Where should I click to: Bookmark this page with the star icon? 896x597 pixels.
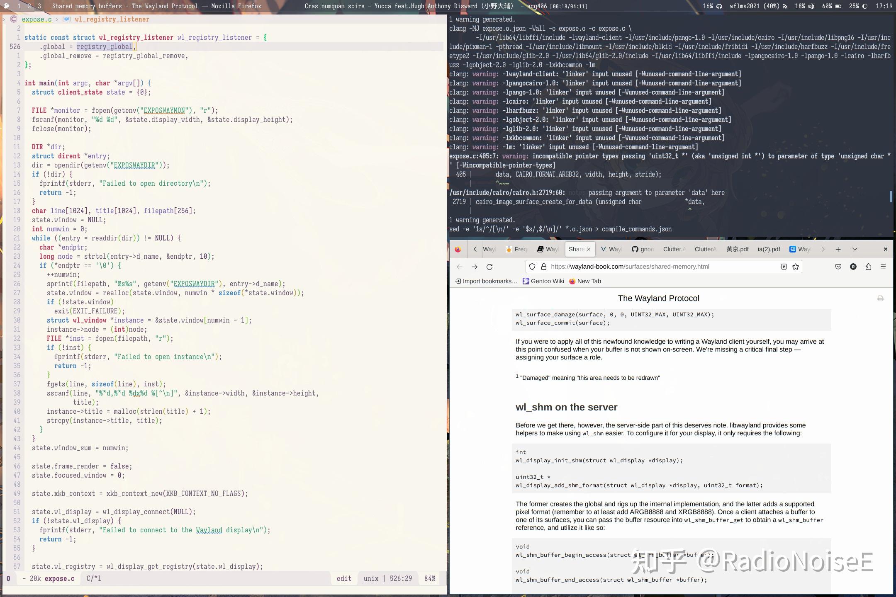click(796, 267)
